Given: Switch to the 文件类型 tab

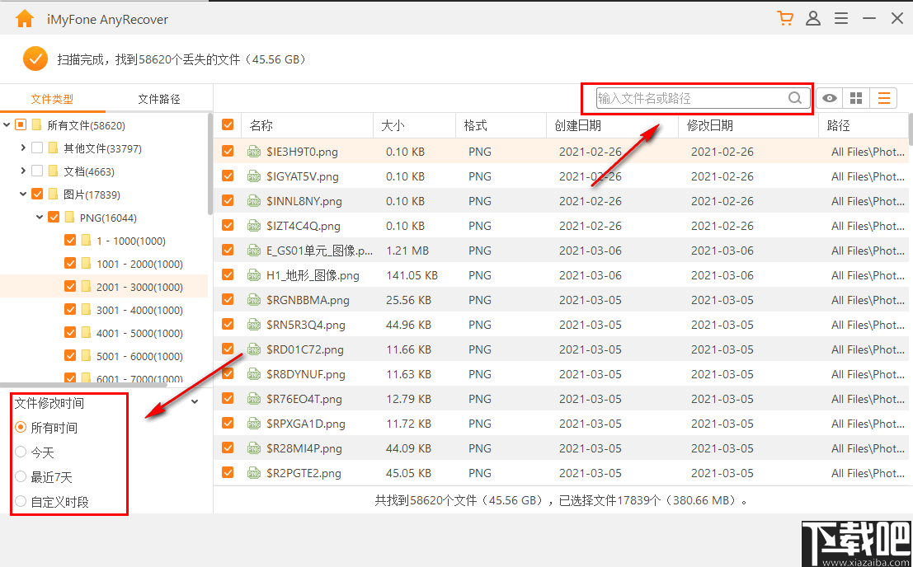Looking at the screenshot, I should [54, 97].
